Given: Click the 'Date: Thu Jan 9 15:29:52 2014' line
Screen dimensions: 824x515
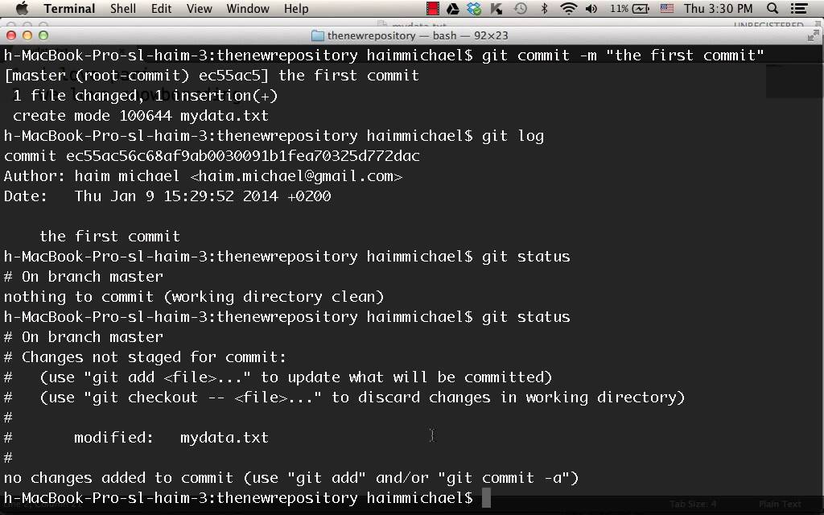Looking at the screenshot, I should point(167,196).
